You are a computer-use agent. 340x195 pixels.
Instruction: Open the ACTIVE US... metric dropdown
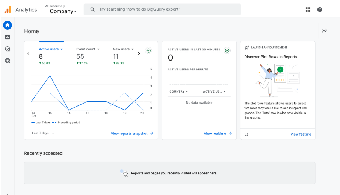(214, 91)
